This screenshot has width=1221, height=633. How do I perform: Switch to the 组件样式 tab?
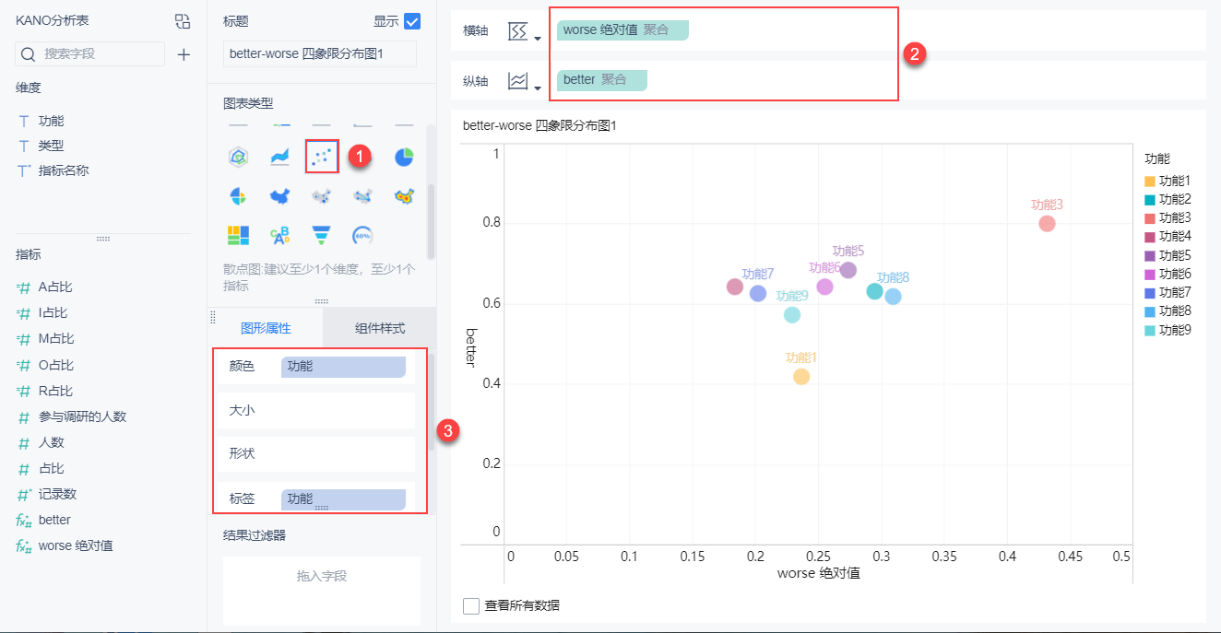[379, 327]
